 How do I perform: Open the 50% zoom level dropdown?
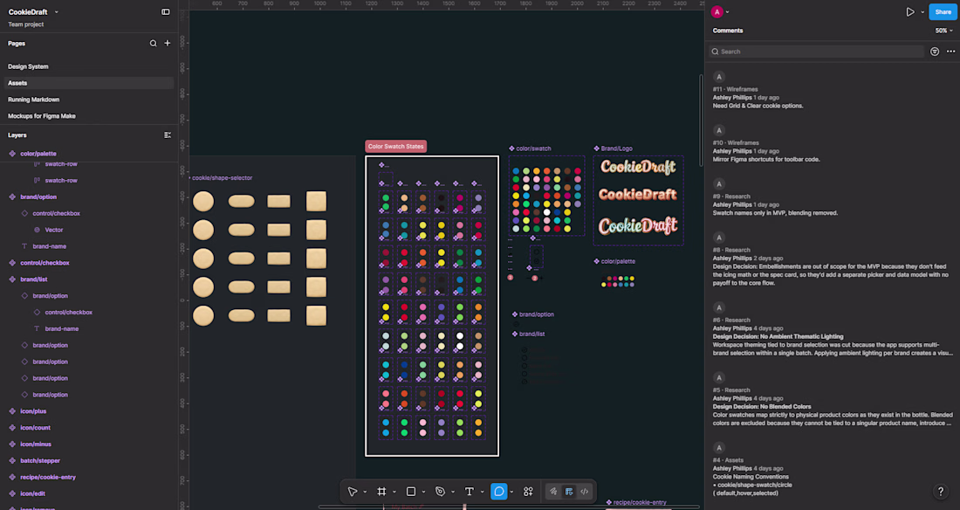[943, 31]
